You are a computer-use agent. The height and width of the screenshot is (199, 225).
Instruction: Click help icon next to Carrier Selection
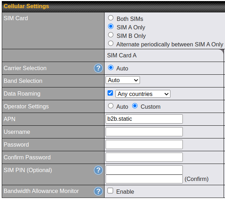[x=98, y=68]
